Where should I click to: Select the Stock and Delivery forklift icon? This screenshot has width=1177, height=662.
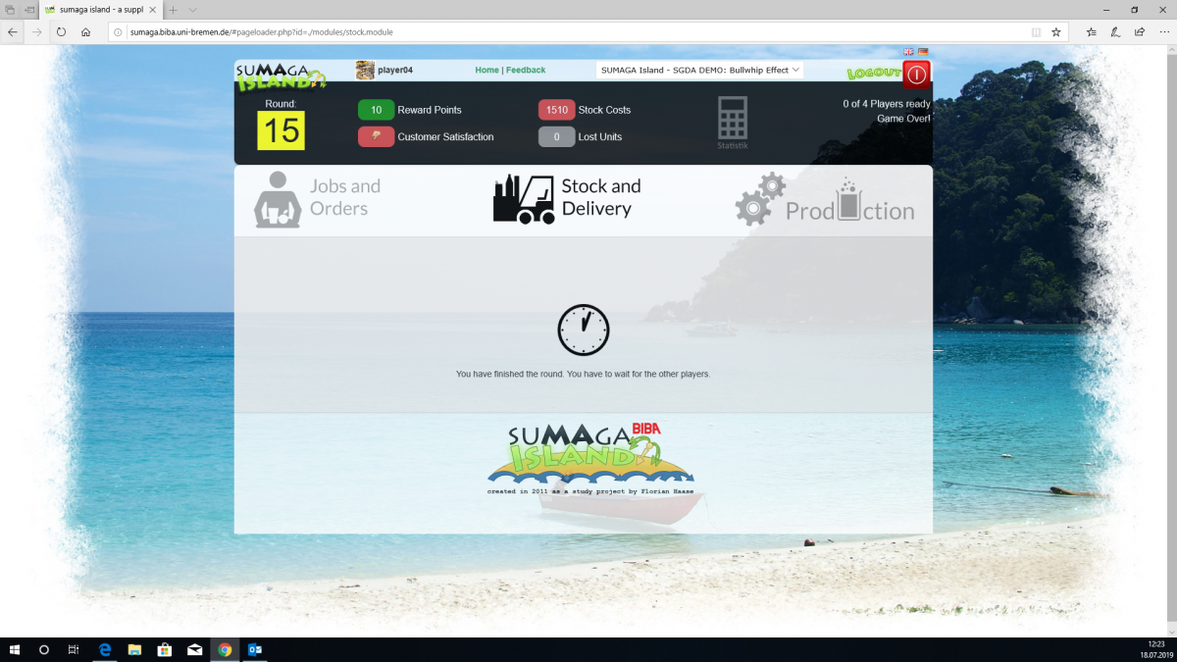tap(524, 197)
